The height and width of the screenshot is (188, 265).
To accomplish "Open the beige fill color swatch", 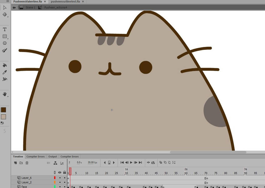I will pyautogui.click(x=3, y=117).
